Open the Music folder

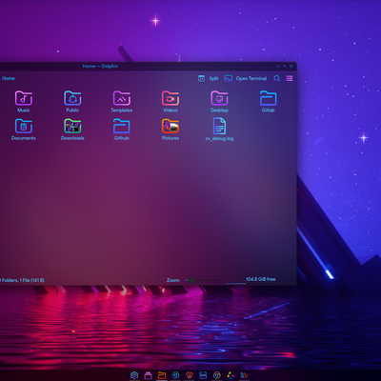tap(24, 101)
